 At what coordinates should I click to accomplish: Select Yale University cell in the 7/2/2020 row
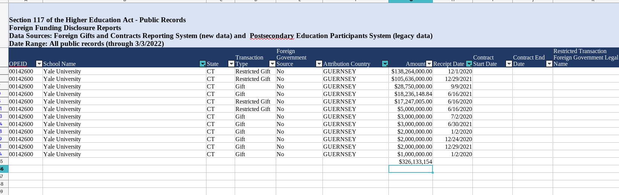pyautogui.click(x=124, y=116)
